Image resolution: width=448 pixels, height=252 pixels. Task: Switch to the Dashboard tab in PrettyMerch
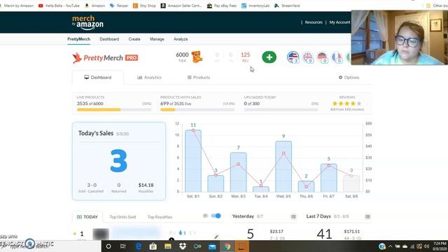pos(98,78)
